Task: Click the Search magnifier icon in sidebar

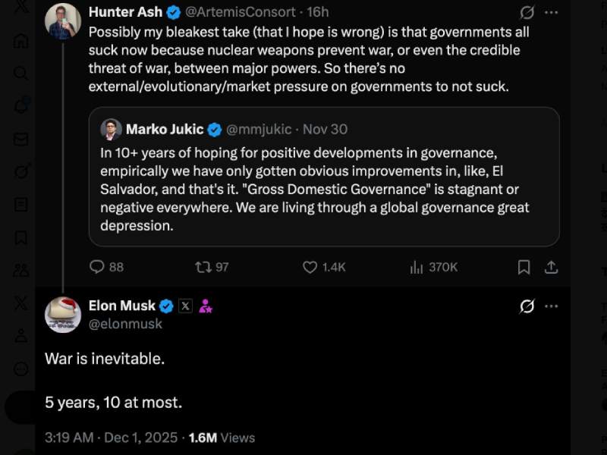Action: tap(21, 73)
